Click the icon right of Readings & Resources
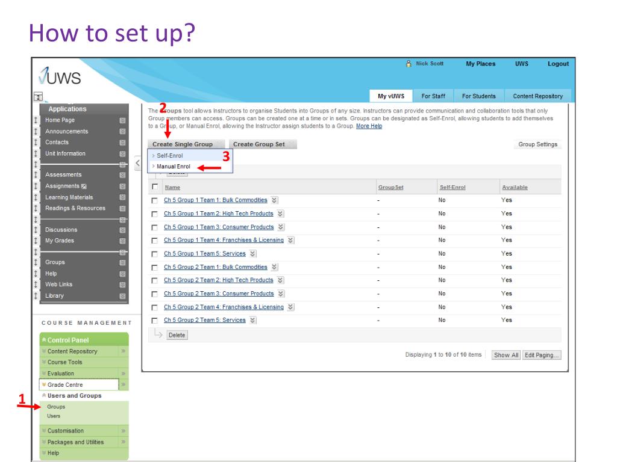The height and width of the screenshot is (462, 617). 122,208
